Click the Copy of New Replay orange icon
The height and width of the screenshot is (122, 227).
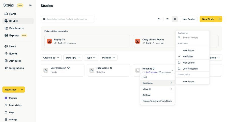pos(137,41)
